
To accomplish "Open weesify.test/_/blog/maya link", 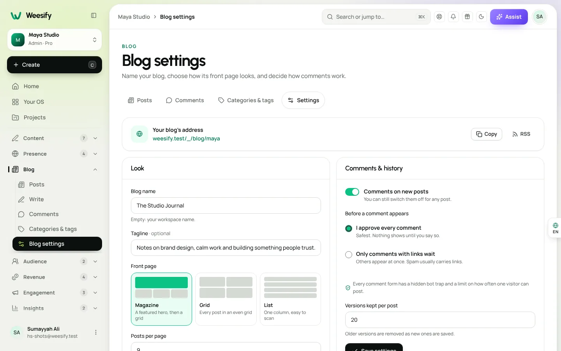I will (x=186, y=138).
